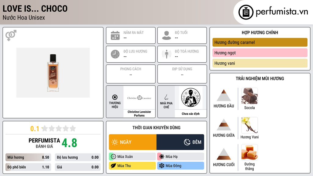This screenshot has width=313, height=176.
Task: Select the Mùa Đông season
Action: 181,166
